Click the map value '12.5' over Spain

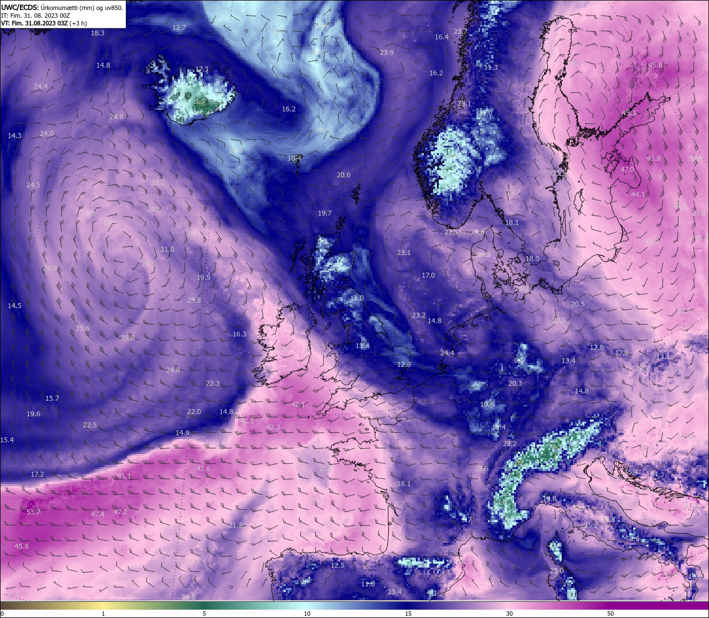click(337, 565)
